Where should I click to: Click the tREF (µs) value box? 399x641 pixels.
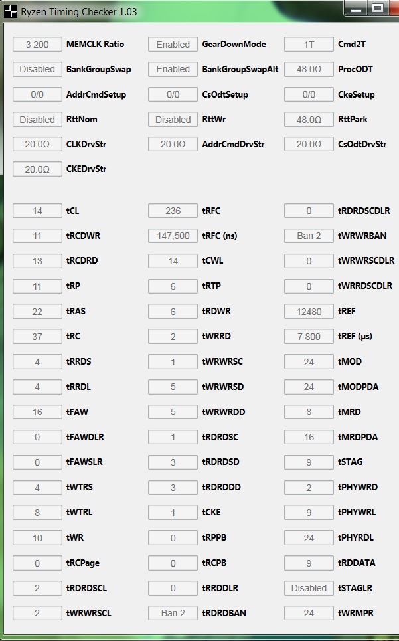[309, 337]
